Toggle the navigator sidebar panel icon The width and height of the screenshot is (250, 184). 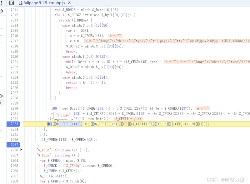tap(12, 3)
